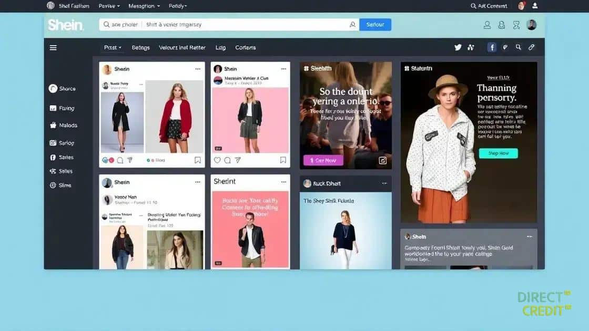Bookmark the red cardigan post
The height and width of the screenshot is (331, 589).
coord(198,160)
